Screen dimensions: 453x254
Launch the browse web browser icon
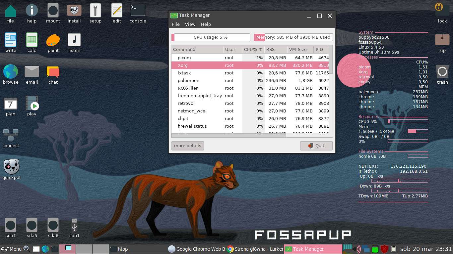tap(11, 71)
